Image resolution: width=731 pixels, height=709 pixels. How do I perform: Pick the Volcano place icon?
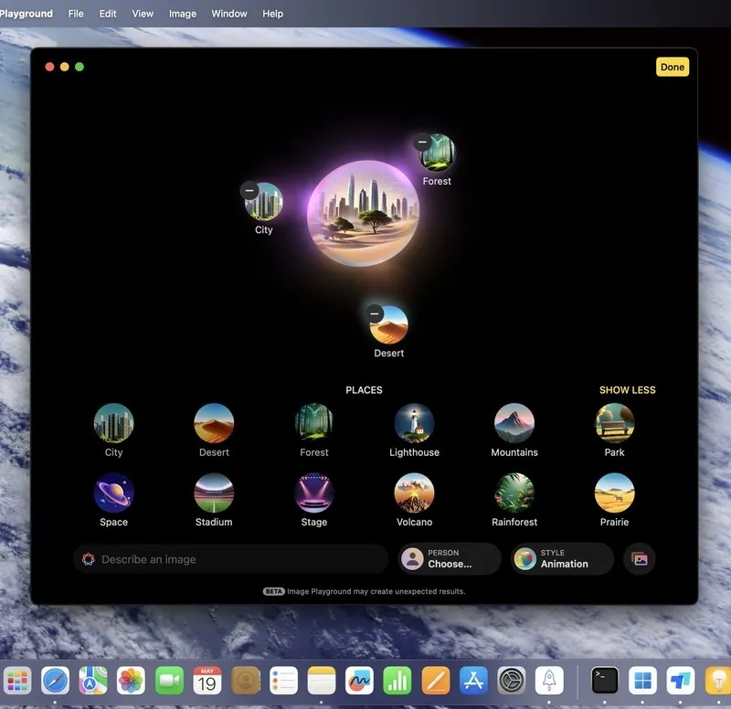click(414, 493)
